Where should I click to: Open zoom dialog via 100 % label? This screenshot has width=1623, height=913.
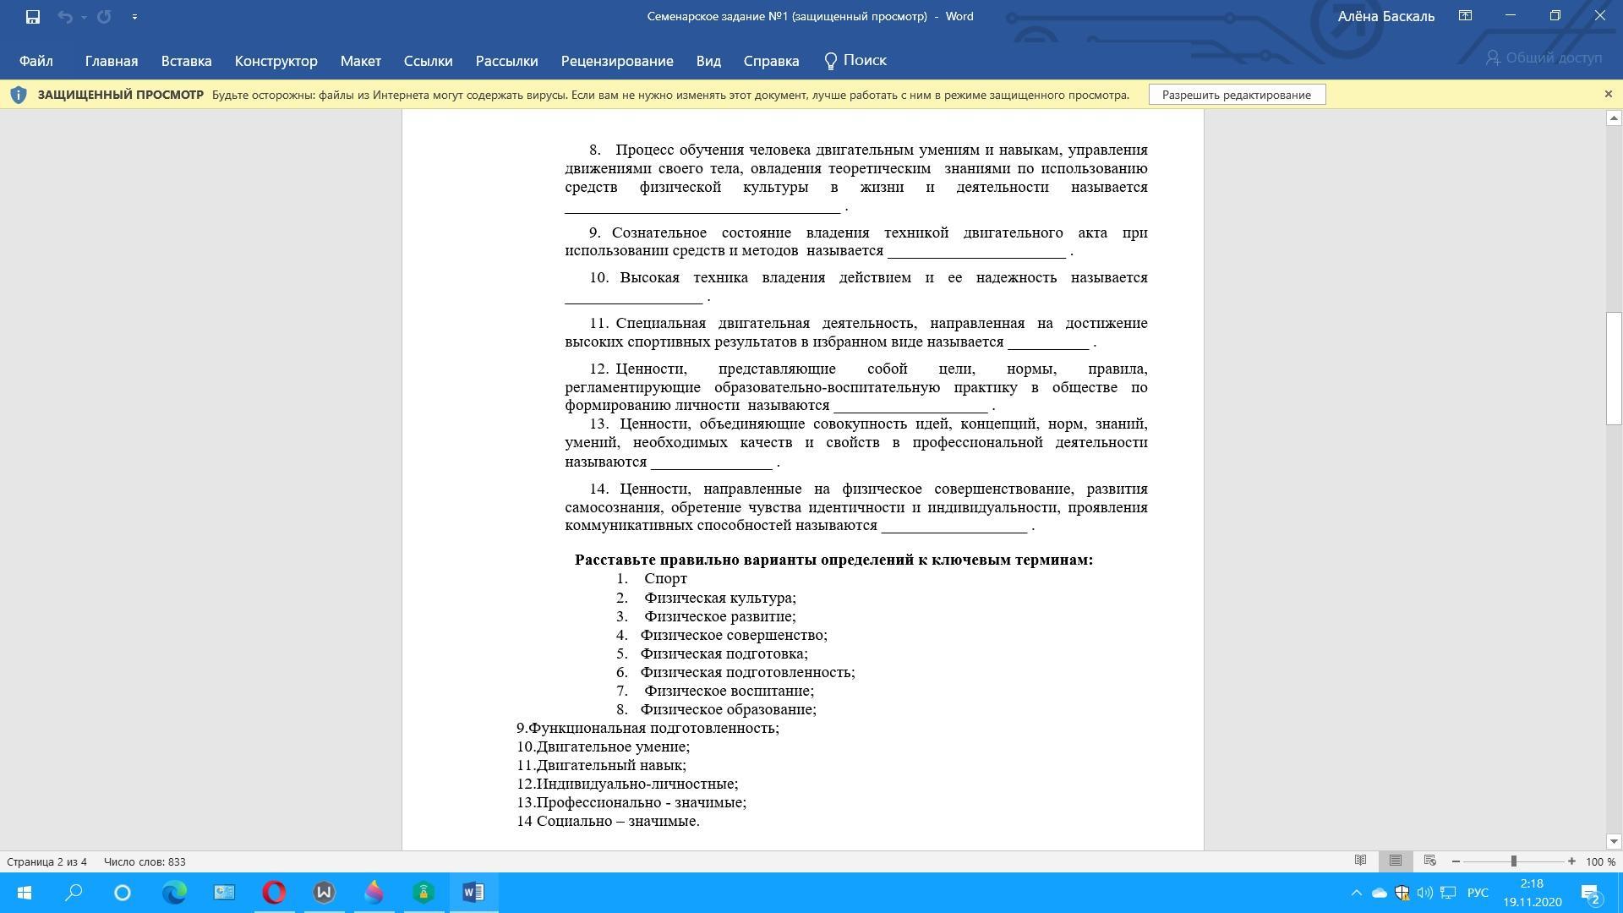coord(1600,861)
